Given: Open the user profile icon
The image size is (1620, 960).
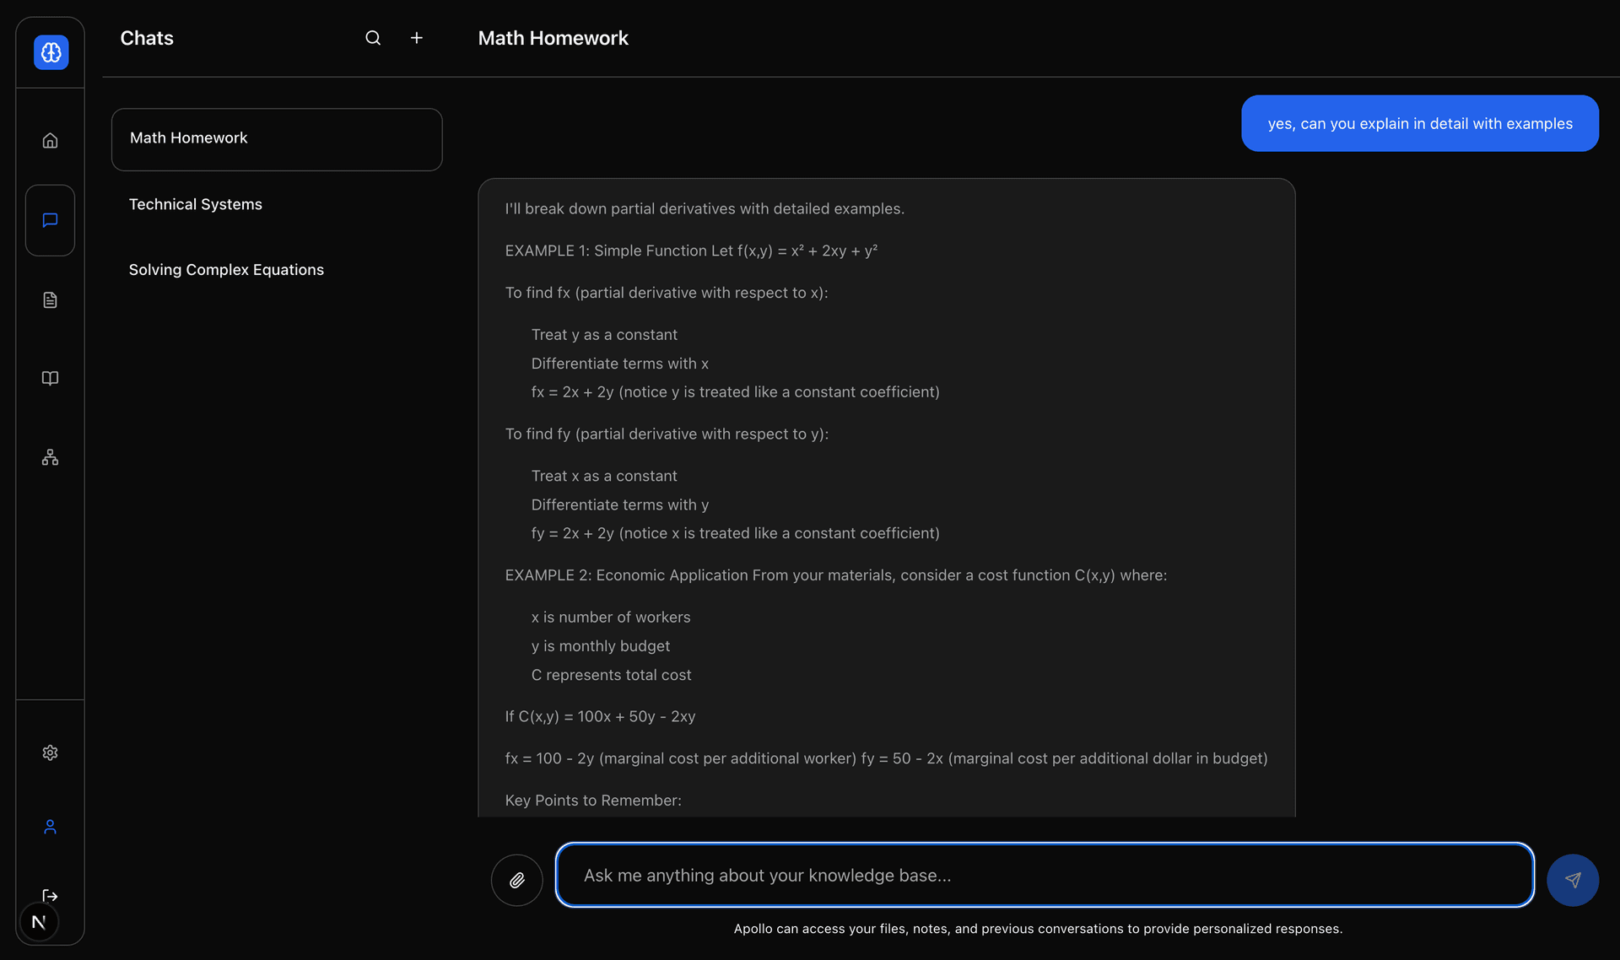Looking at the screenshot, I should (51, 827).
